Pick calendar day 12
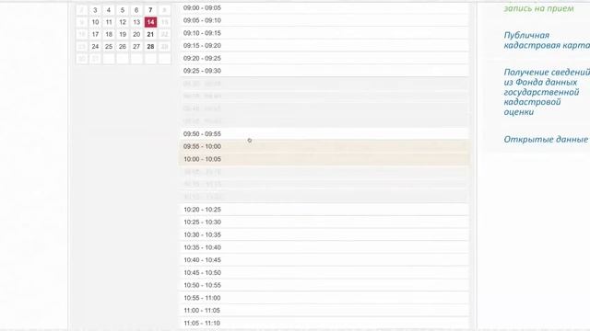 (x=123, y=22)
